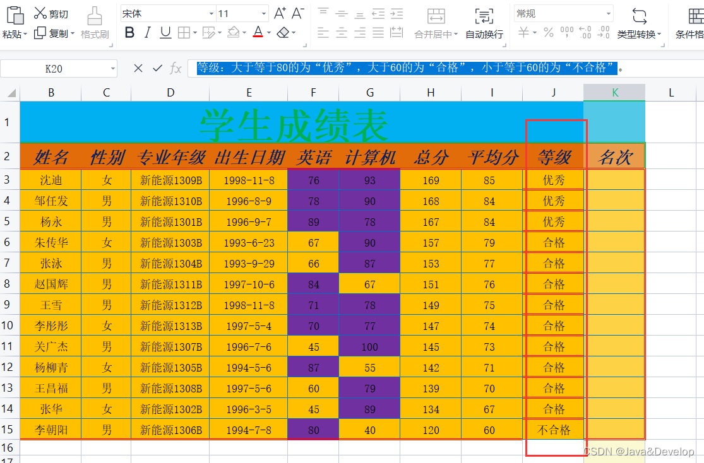
Task: Click the Select All corner triangle
Action: [x=11, y=93]
